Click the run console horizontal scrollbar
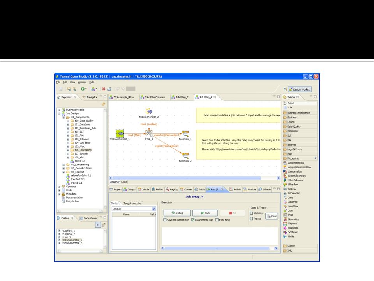Image resolution: width=374 pixels, height=281 pixels. pyautogui.click(x=217, y=248)
